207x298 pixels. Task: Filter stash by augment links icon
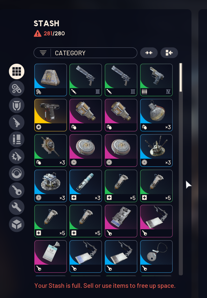[17, 88]
